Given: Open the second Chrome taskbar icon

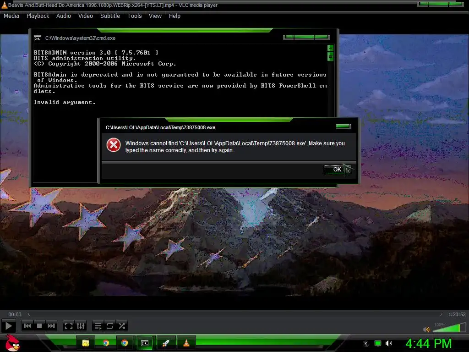Looking at the screenshot, I should (x=125, y=343).
